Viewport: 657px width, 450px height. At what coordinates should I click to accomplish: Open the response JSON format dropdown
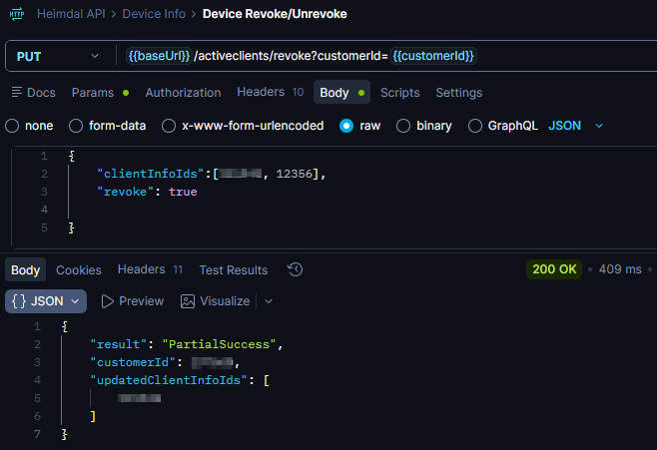tap(46, 301)
